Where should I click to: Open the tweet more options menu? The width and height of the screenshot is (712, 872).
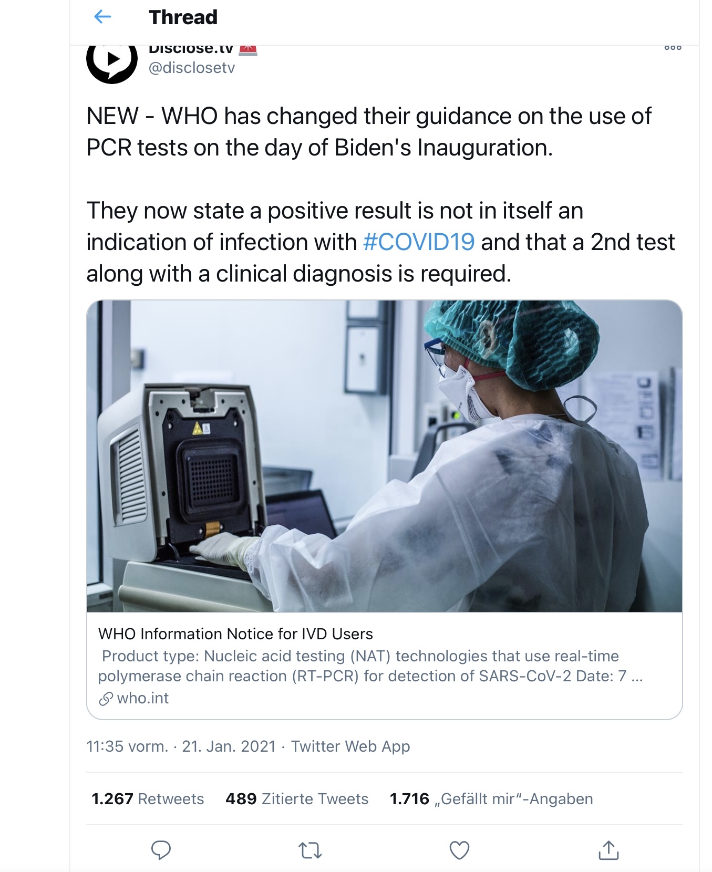tap(673, 48)
